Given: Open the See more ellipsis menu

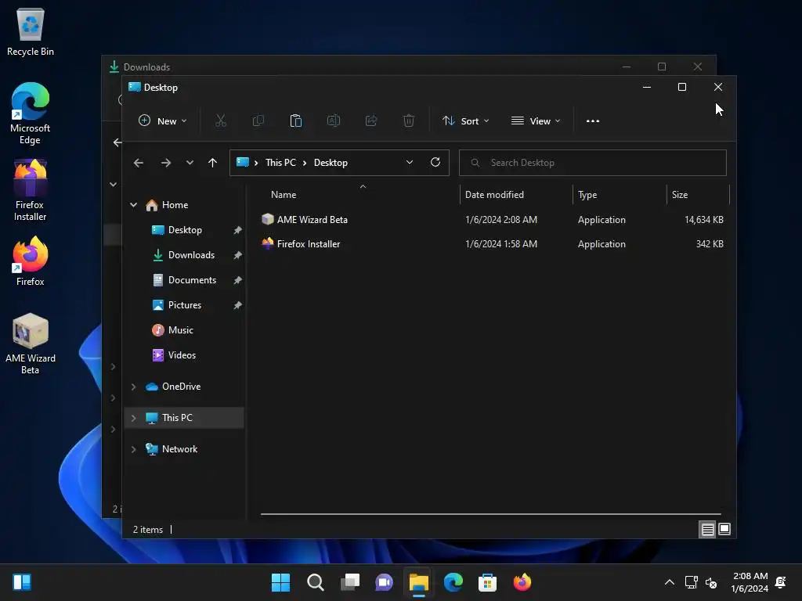Looking at the screenshot, I should click(x=593, y=121).
